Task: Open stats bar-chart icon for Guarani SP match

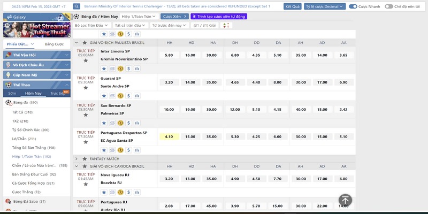Action: [x=137, y=96]
